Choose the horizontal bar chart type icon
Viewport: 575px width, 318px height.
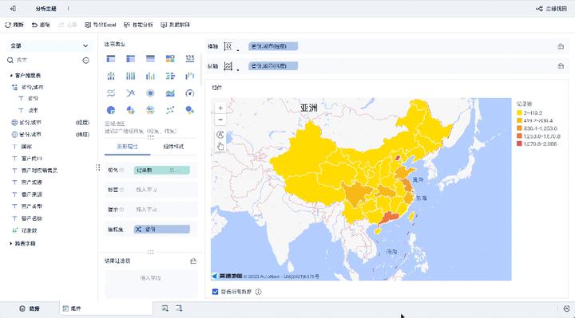point(170,76)
